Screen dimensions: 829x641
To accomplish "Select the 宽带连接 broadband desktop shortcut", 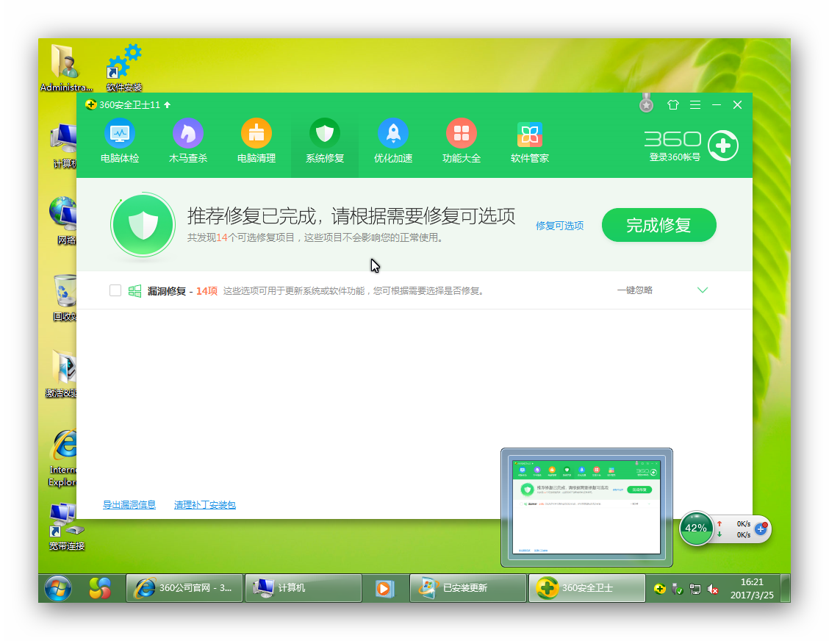I will coord(67,527).
